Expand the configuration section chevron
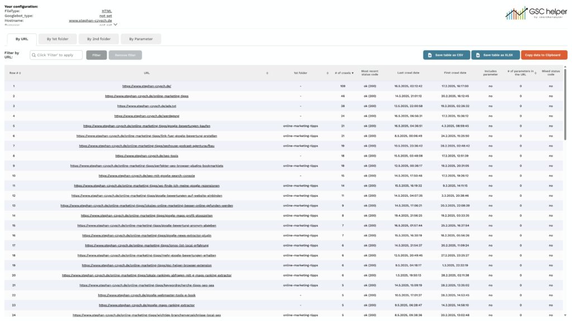 point(115,25)
